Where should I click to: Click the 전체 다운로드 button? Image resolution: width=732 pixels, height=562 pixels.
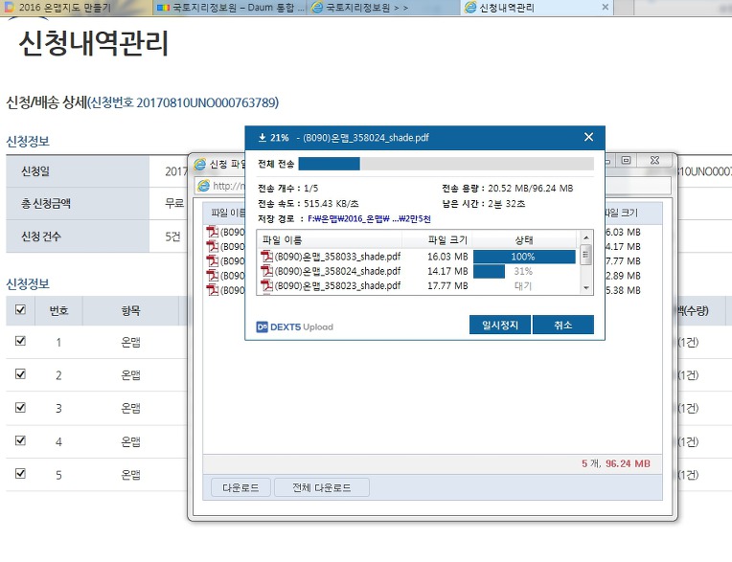click(x=322, y=487)
